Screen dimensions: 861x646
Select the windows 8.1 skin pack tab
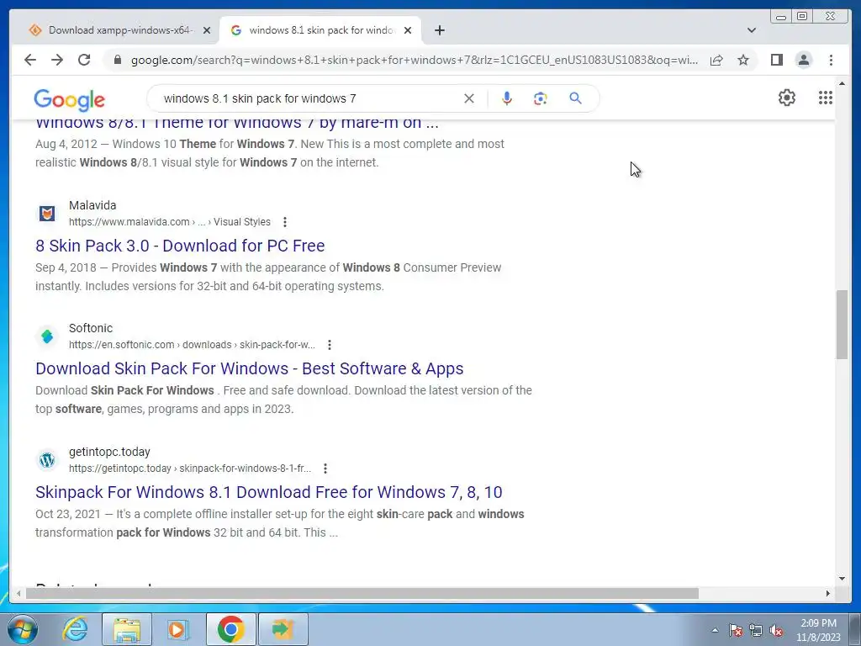pos(320,30)
